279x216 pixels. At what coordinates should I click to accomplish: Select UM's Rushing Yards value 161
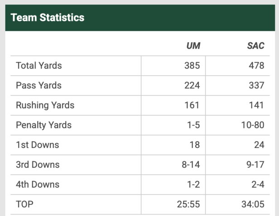click(x=192, y=105)
